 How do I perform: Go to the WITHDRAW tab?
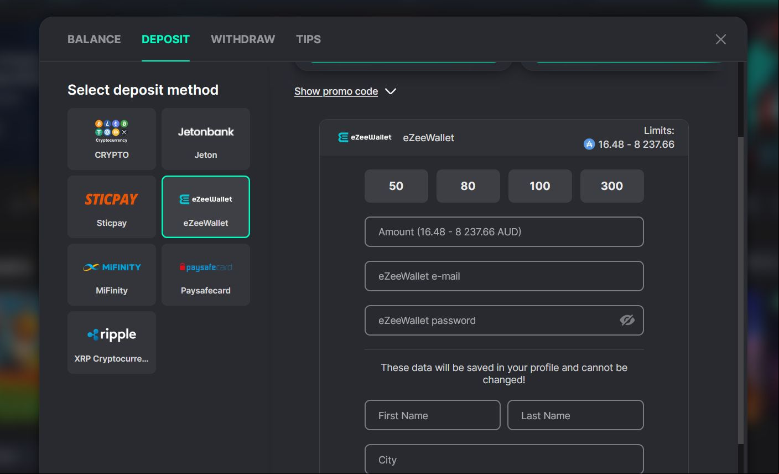[x=243, y=39]
